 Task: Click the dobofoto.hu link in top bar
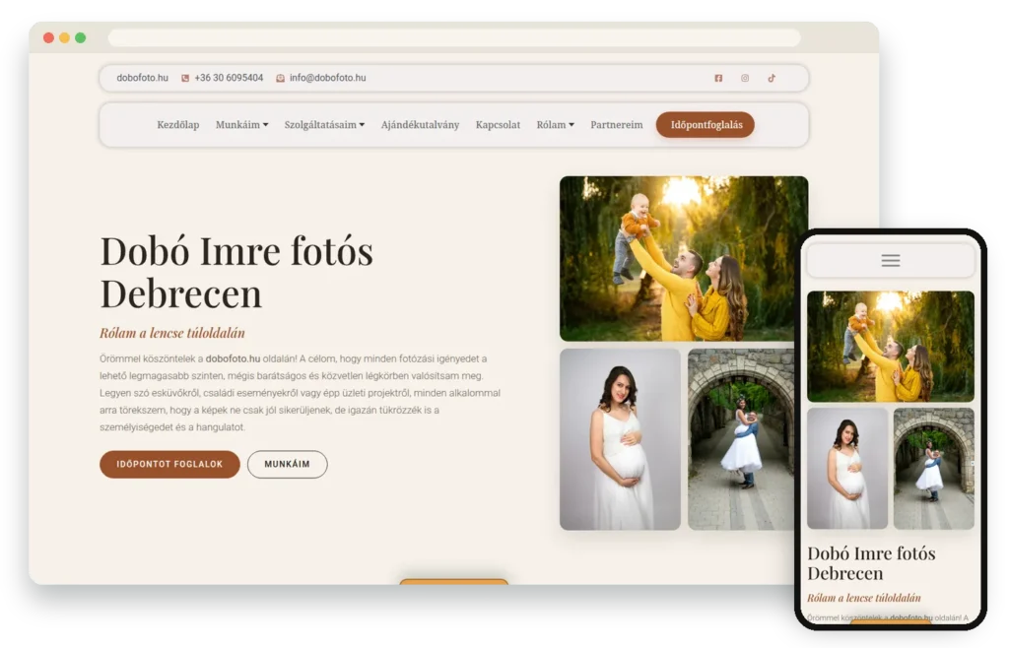142,78
